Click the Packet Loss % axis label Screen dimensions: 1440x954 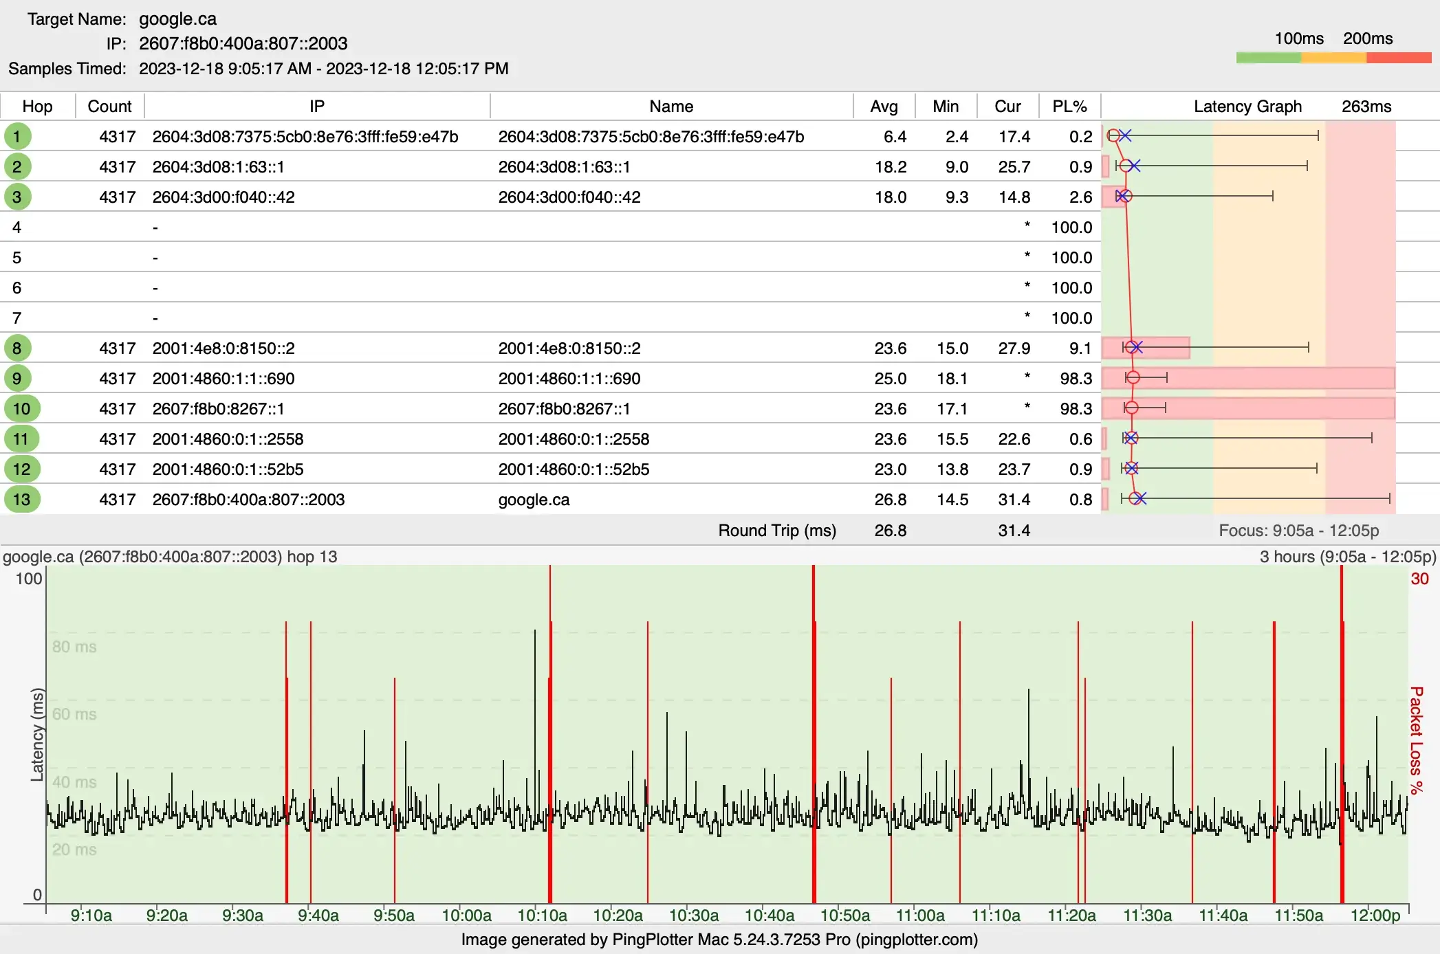tap(1416, 740)
